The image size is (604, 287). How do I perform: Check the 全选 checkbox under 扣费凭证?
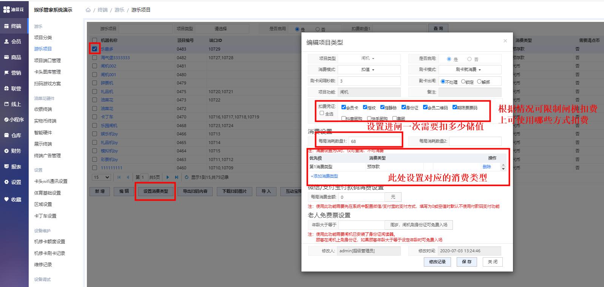tap(322, 113)
